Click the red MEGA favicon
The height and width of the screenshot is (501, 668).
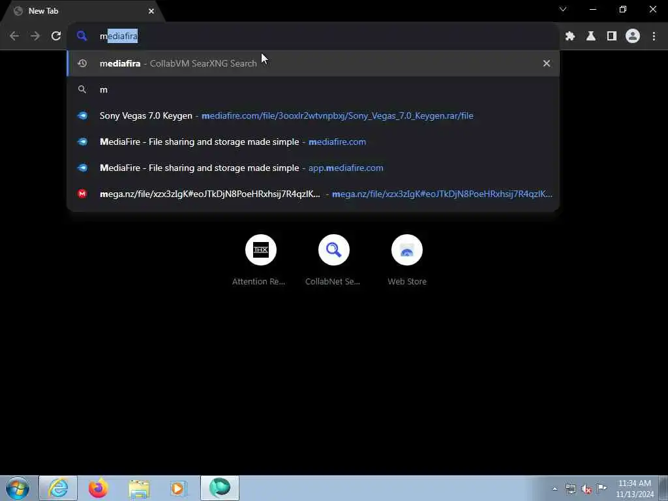(x=82, y=194)
